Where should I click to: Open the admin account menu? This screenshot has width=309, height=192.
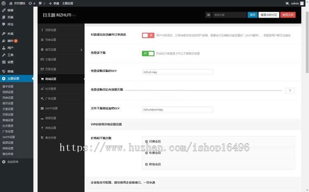pyautogui.click(x=295, y=3)
